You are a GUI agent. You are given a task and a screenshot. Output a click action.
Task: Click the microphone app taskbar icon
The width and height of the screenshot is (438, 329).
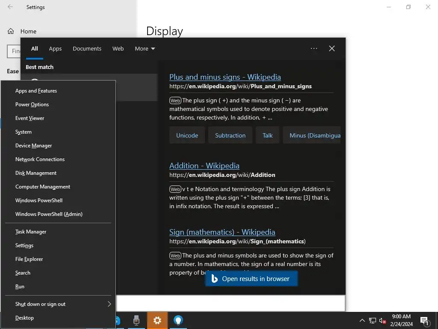[136, 320]
